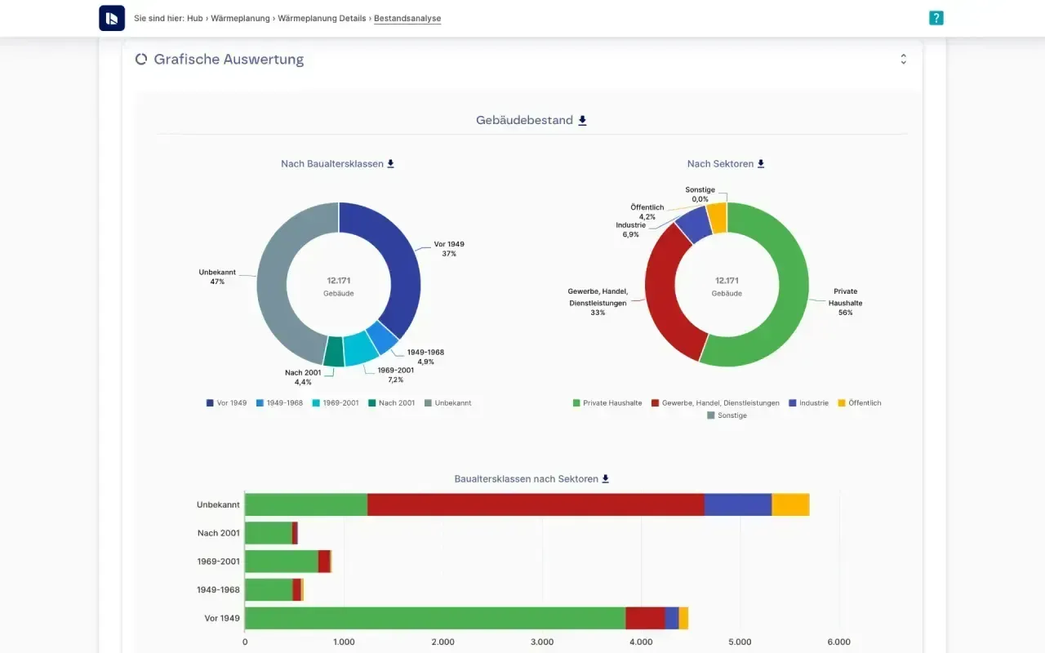Image resolution: width=1045 pixels, height=653 pixels.
Task: Click 'Private Haushalte 56%' donut label
Action: [845, 302]
